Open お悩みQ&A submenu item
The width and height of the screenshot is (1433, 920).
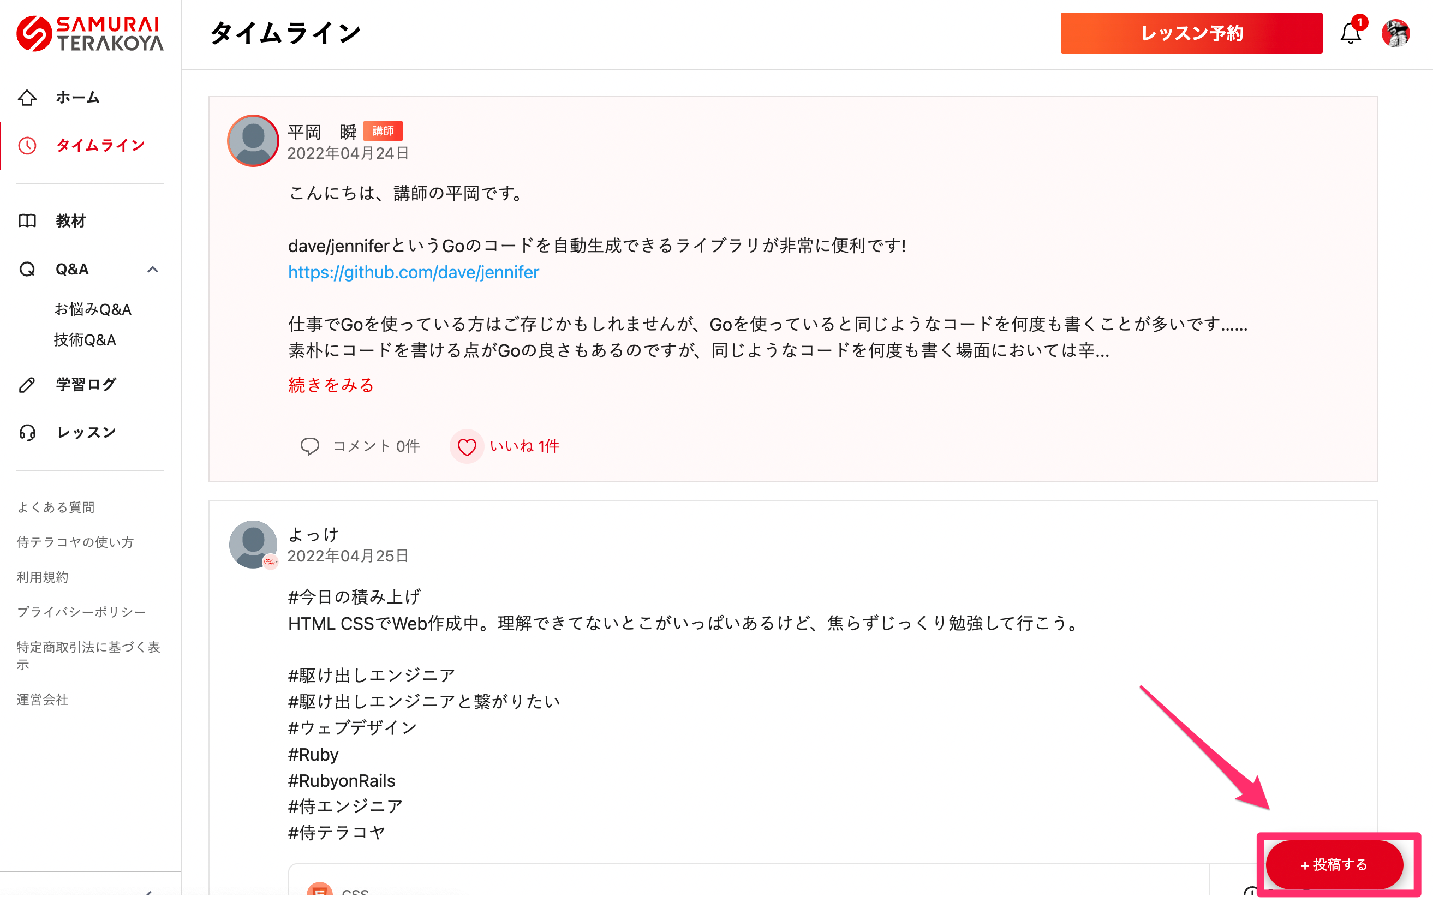coord(93,309)
